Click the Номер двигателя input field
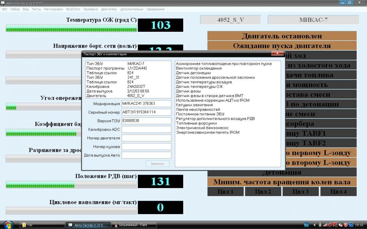The image size is (367, 229). click(x=146, y=138)
